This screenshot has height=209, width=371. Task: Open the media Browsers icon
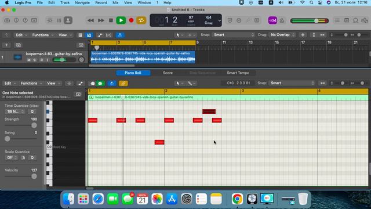[x=365, y=20]
